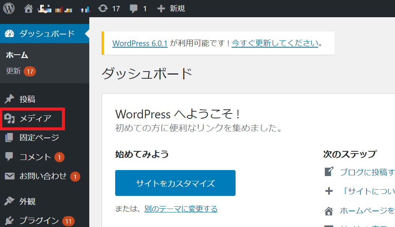Click the plus icon for 新規

(x=161, y=9)
